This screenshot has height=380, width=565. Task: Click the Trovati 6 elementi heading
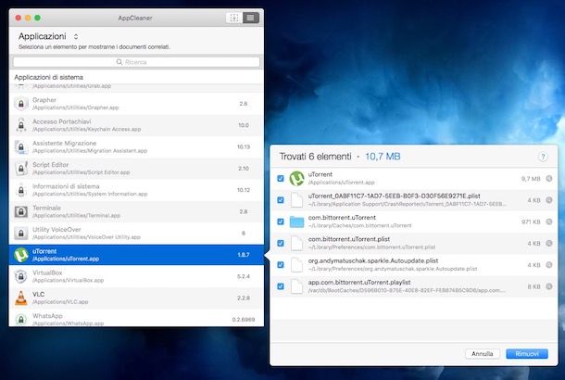coord(315,157)
